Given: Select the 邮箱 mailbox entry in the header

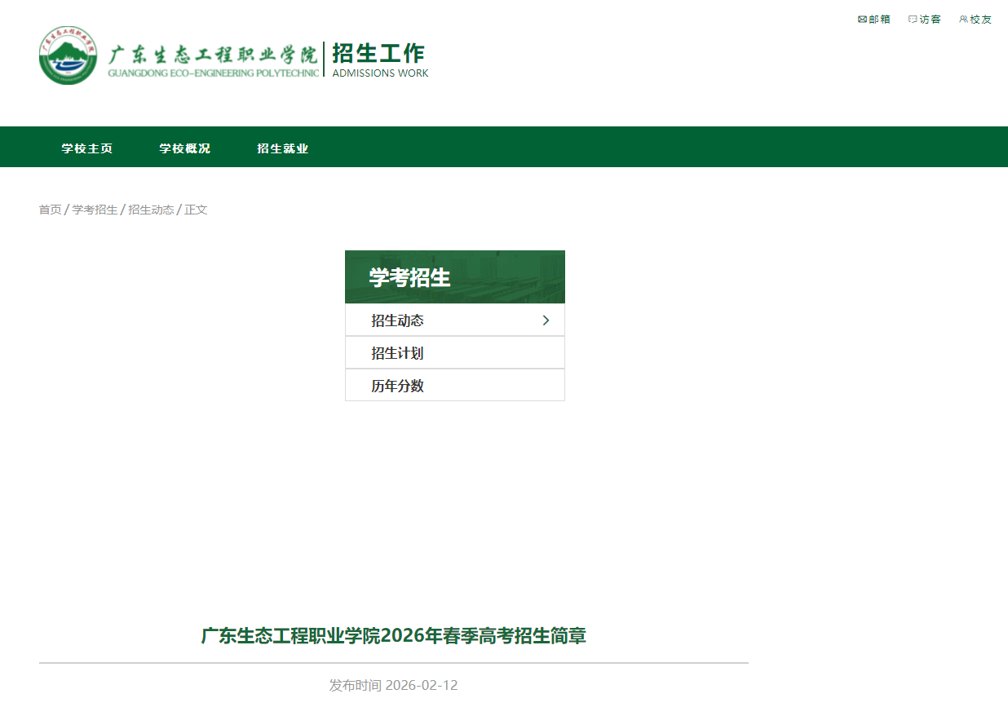Looking at the screenshot, I should [878, 19].
